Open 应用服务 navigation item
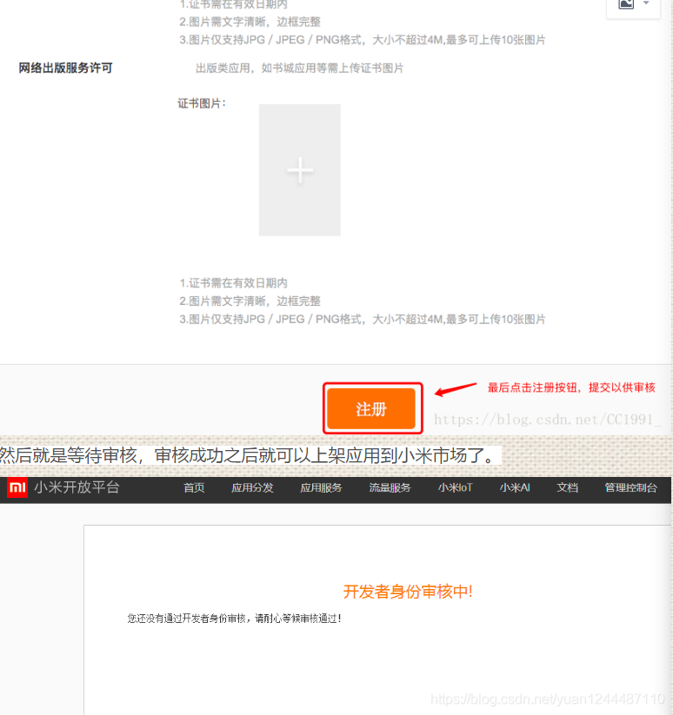This screenshot has width=673, height=715. [x=321, y=488]
